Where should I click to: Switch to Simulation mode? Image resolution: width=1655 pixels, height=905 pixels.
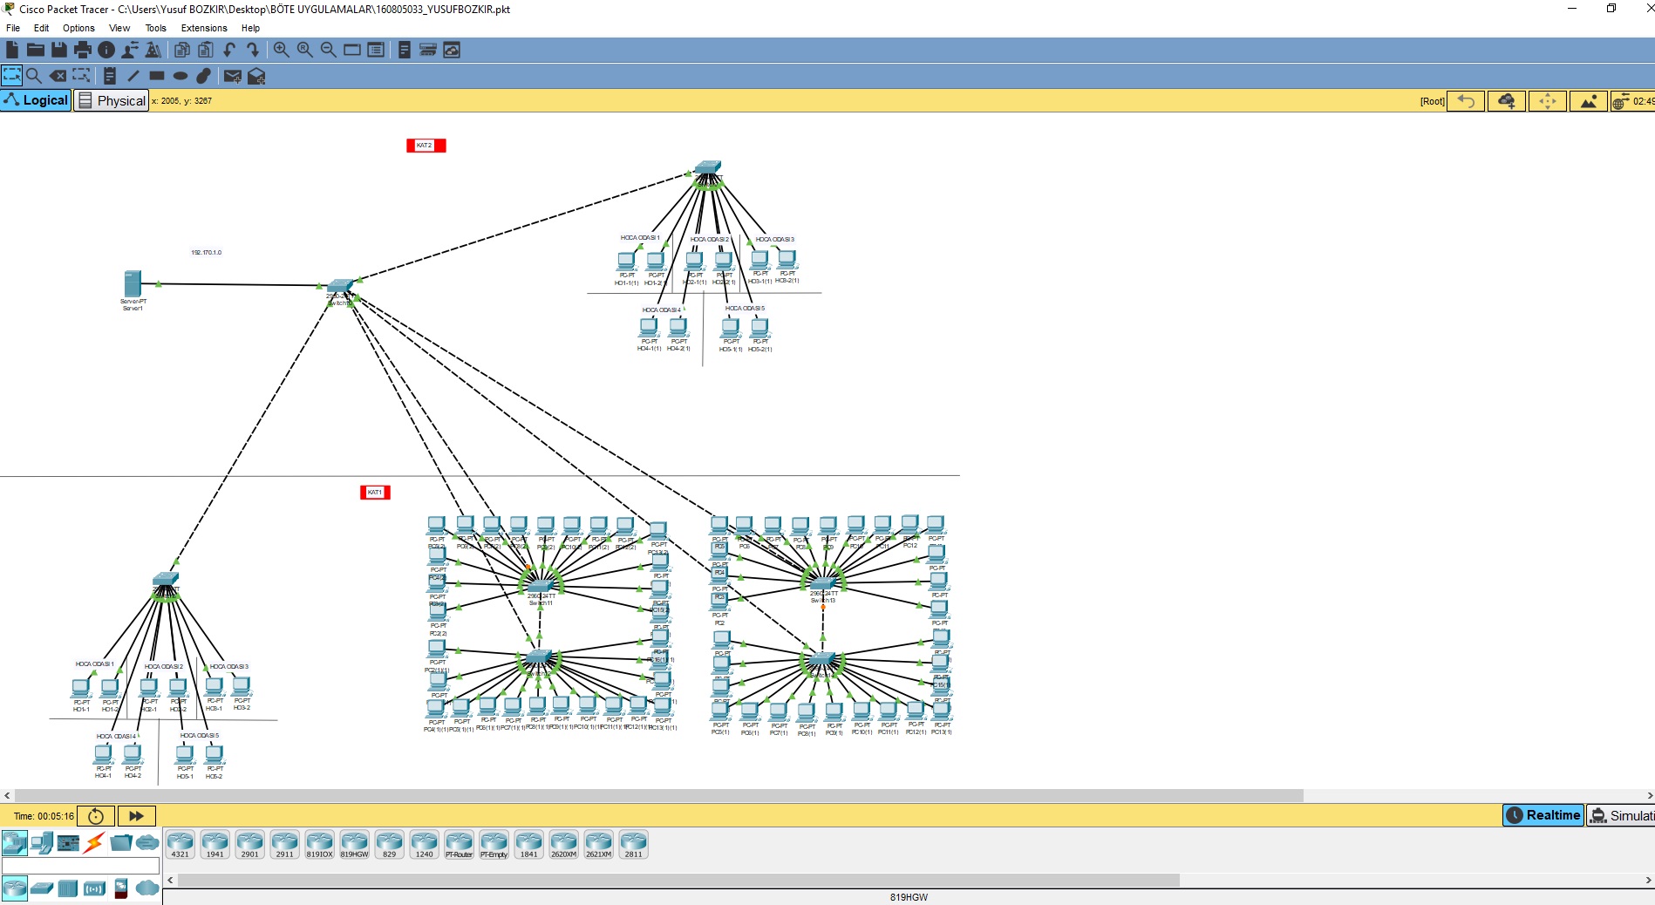pyautogui.click(x=1621, y=815)
